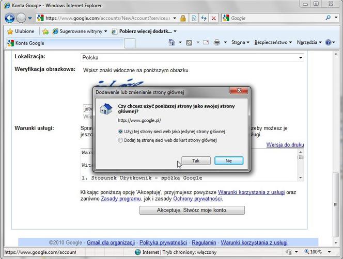Click Akceptuję. Stwórz moje konto button

click(x=192, y=210)
